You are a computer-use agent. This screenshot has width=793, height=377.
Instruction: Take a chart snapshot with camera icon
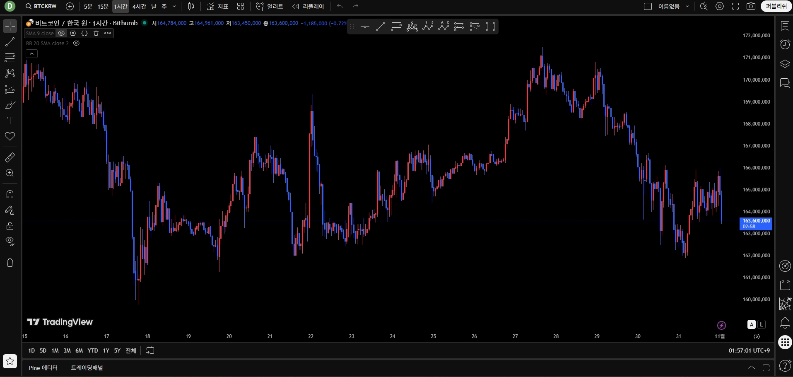tap(751, 6)
